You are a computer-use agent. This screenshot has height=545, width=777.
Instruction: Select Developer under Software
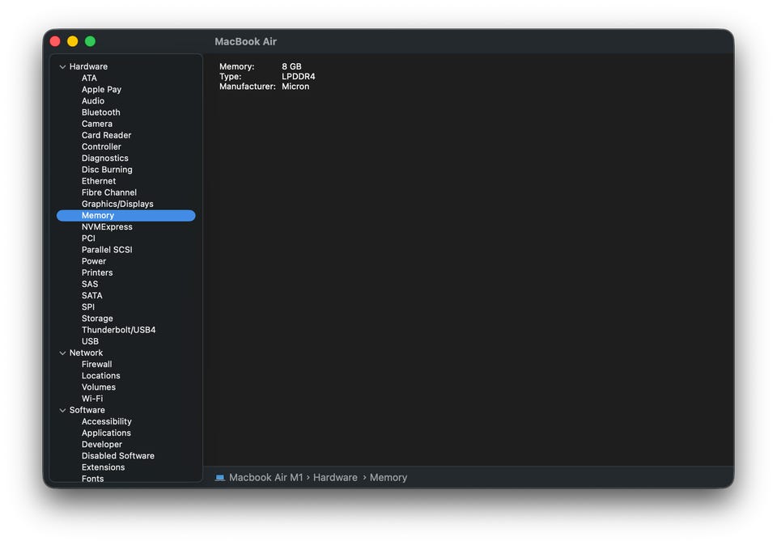click(x=102, y=445)
